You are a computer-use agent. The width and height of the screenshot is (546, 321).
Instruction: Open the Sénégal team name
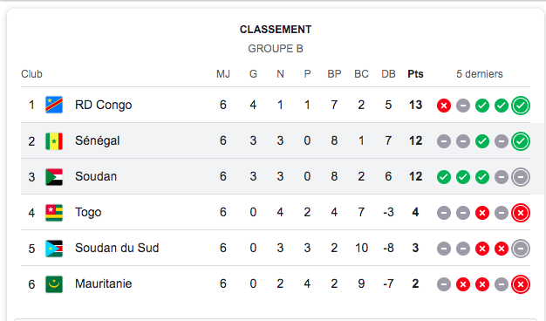98,140
